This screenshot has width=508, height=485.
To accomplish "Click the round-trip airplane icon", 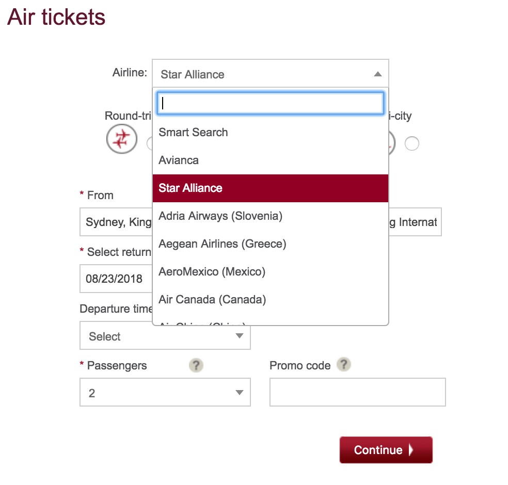I will [122, 139].
